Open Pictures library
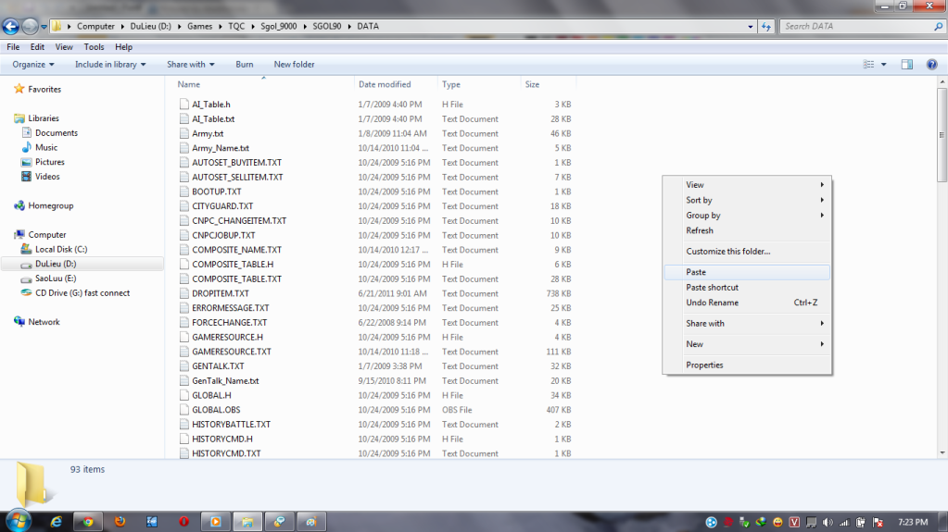948x532 pixels. click(x=49, y=162)
